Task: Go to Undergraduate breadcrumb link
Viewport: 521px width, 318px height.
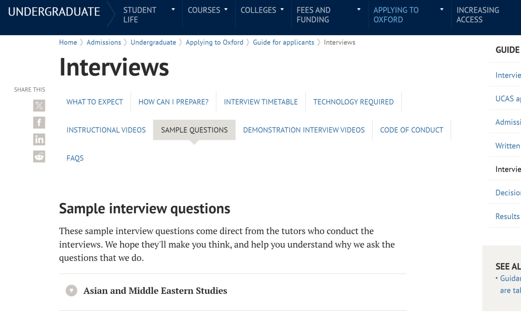Action: coord(153,42)
